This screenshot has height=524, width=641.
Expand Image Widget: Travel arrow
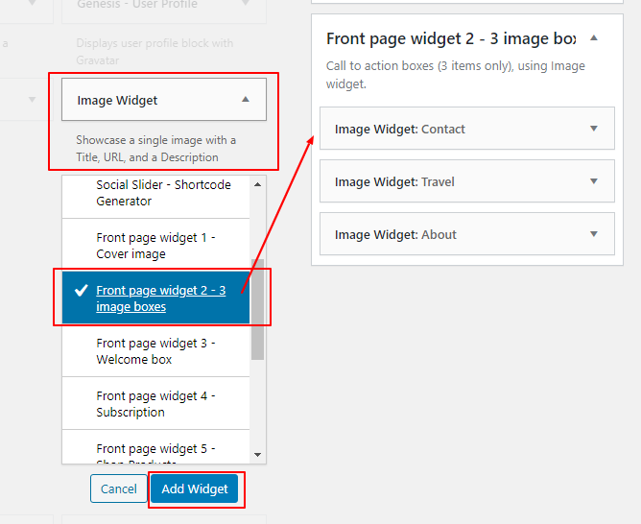[x=594, y=181]
